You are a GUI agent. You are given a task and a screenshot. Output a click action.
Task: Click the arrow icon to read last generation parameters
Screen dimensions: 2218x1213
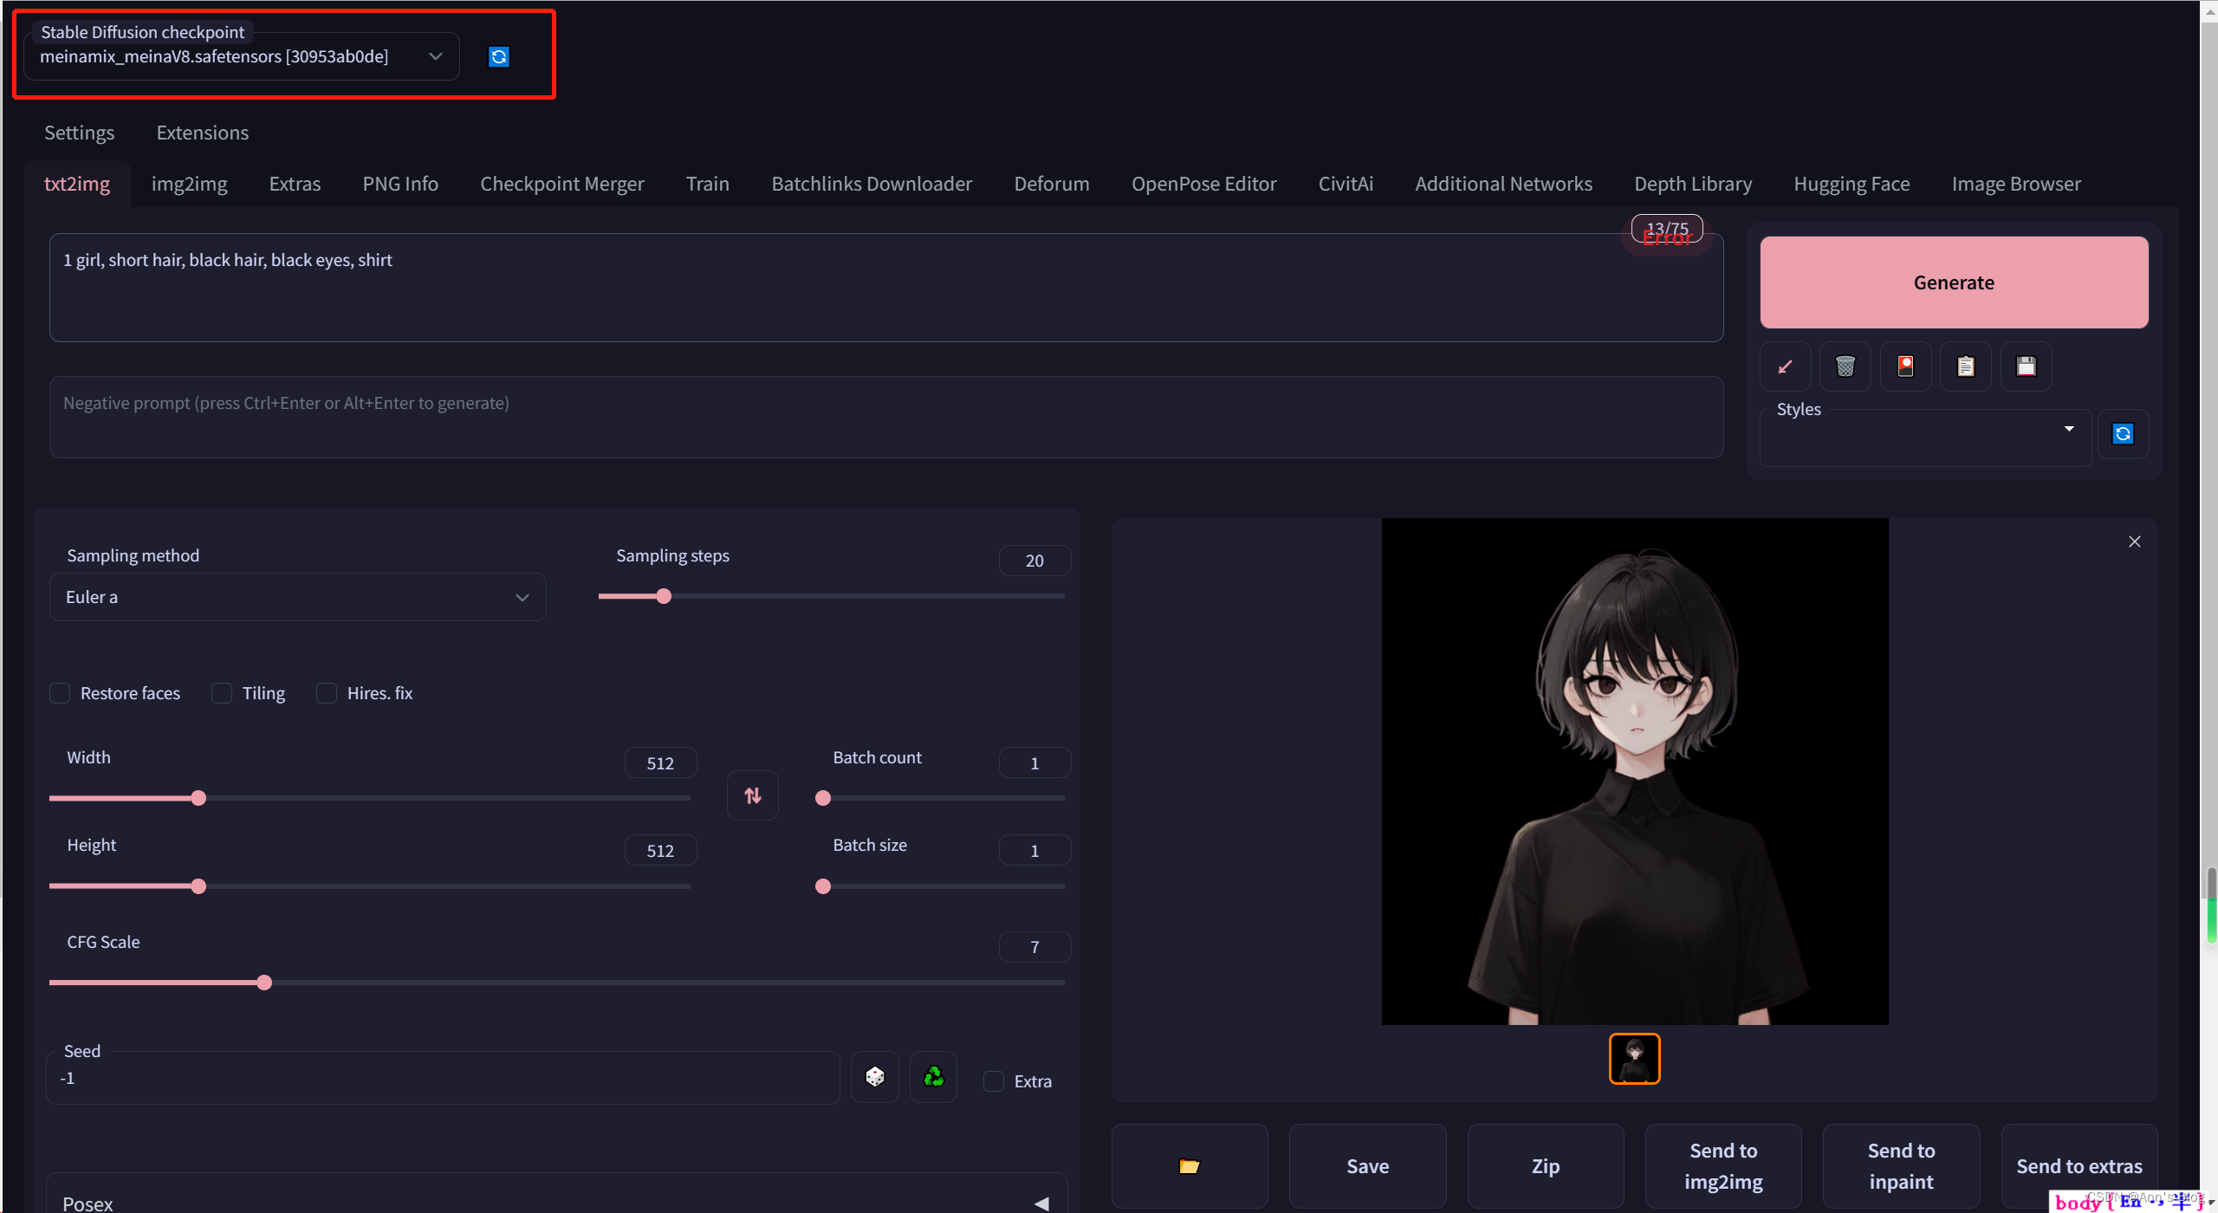click(1785, 366)
